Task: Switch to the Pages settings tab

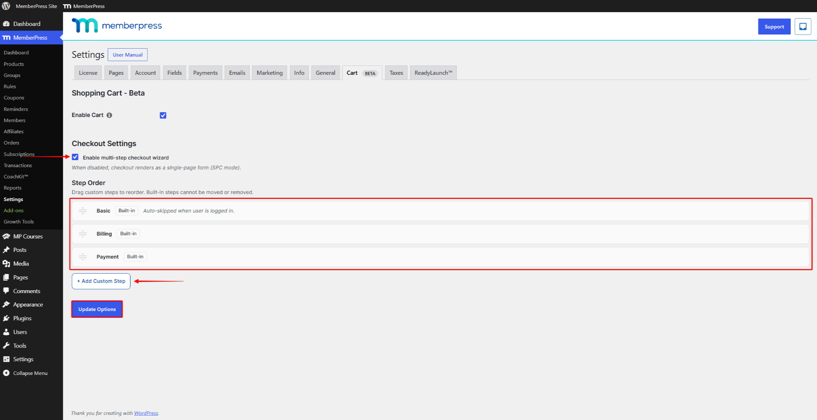Action: coord(116,73)
